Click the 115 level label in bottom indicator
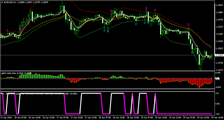Screen dimensions: 224x120 point(217,93)
